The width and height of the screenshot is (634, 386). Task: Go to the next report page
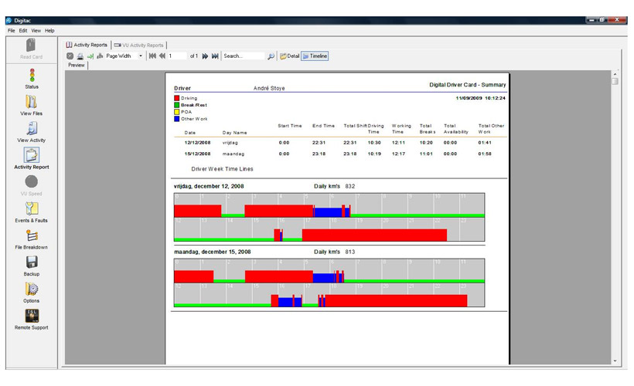coord(205,56)
